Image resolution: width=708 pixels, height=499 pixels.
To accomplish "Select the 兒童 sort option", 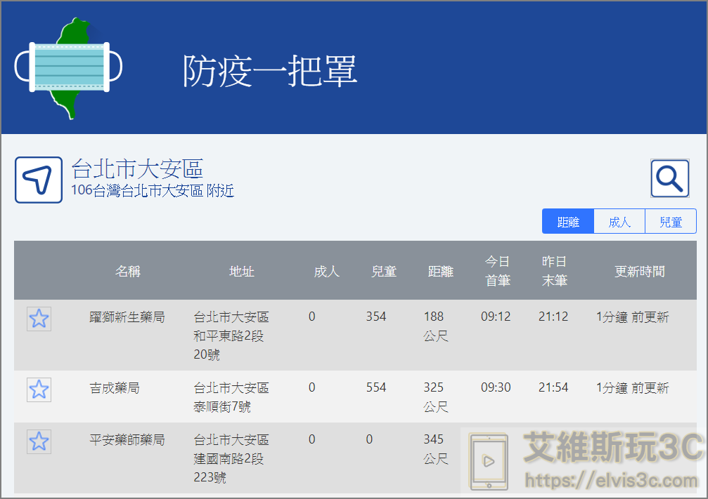I will [x=671, y=222].
